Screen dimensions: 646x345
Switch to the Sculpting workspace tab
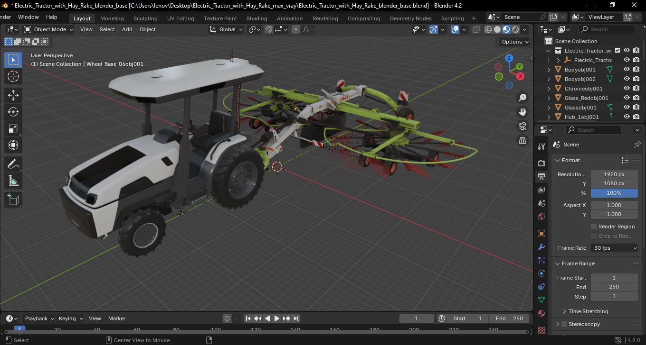[145, 18]
